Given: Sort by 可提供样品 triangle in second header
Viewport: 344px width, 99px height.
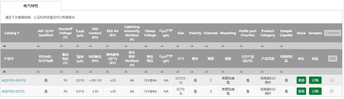Looking at the screenshot, I should click(281, 71).
